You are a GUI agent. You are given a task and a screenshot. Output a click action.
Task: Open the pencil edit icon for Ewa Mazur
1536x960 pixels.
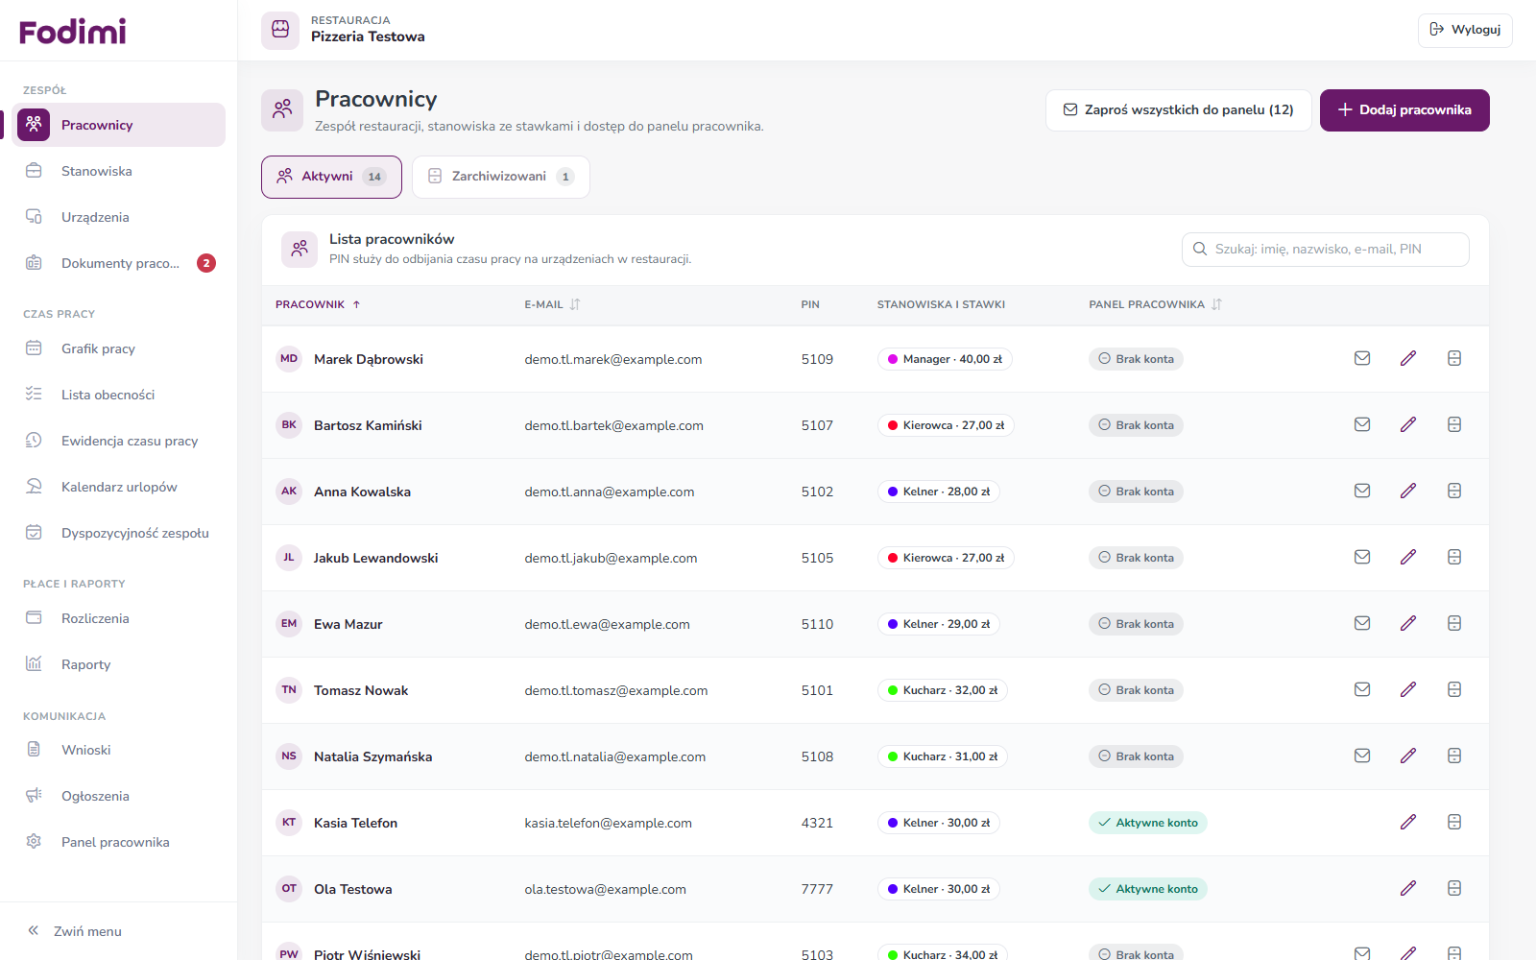[x=1408, y=623]
